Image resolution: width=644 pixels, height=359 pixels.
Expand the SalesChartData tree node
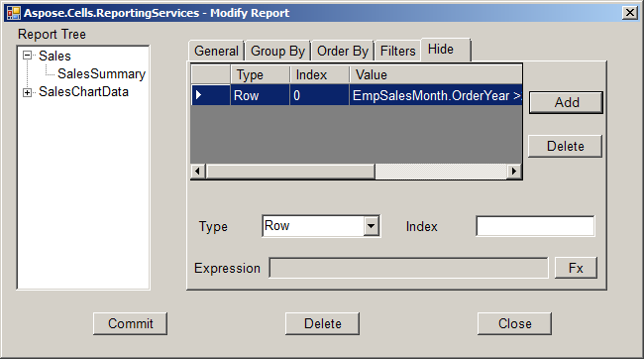27,92
